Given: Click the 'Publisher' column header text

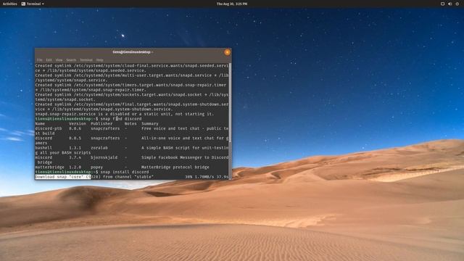Looking at the screenshot, I should 101,124.
